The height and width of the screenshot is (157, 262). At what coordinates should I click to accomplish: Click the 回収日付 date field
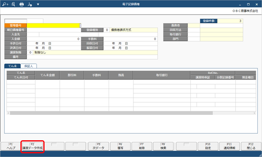(x=130, y=43)
